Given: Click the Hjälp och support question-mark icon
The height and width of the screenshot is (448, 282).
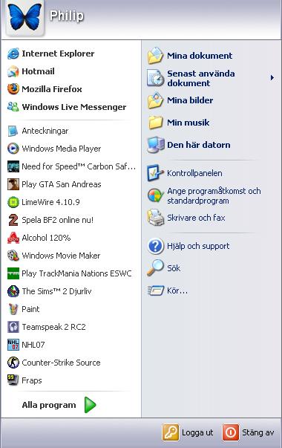Looking at the screenshot, I should 155,246.
